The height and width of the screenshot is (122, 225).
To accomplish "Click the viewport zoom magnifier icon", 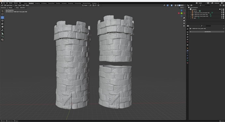I will pyautogui.click(x=184, y=18).
